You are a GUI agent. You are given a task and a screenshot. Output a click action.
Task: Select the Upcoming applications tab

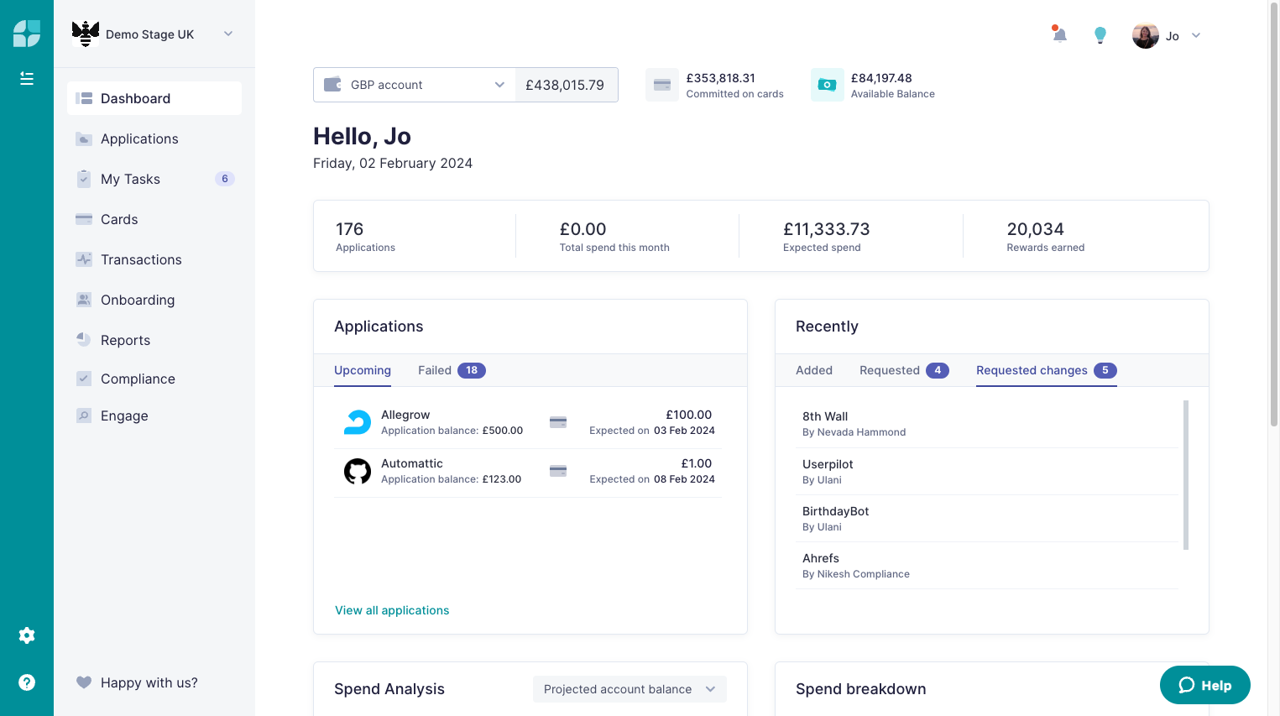tap(363, 370)
